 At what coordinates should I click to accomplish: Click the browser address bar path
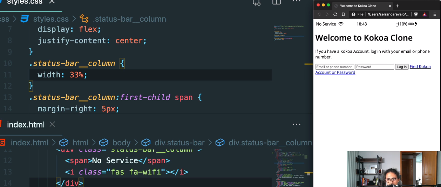pos(388,14)
